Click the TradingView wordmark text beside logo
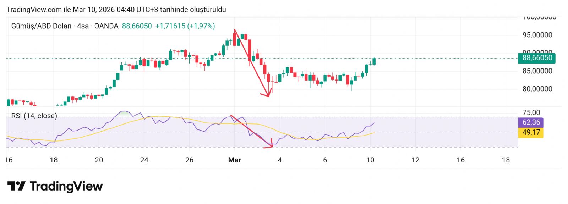This screenshot has width=568, height=204. click(x=66, y=186)
